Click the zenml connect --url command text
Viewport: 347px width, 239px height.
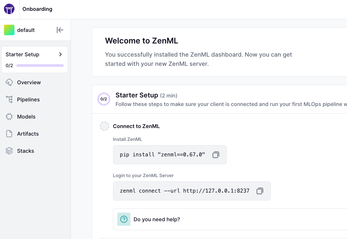tap(185, 191)
